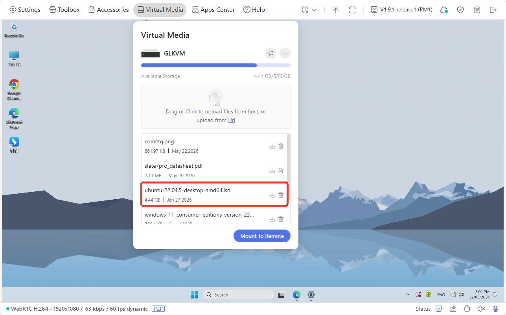Follow the Url upload link
Screen dimensions: 506x315
[232, 120]
